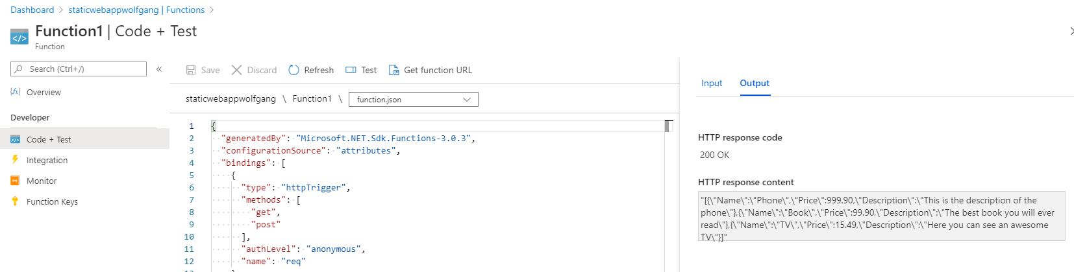Click the Test panel icon
1074x272 pixels.
(x=351, y=70)
